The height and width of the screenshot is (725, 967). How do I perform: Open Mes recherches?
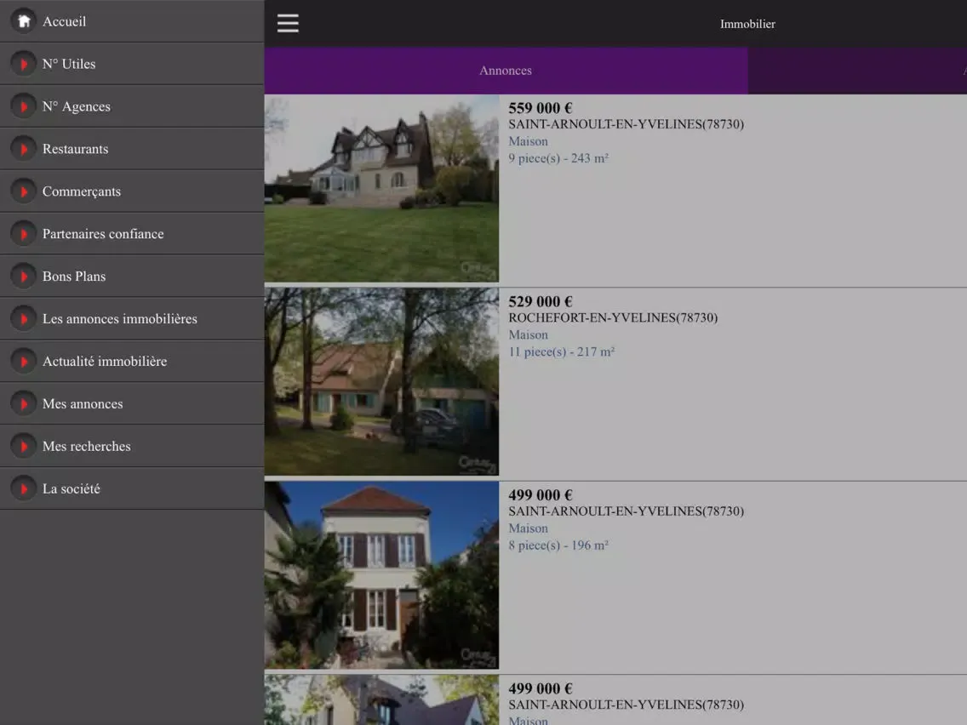(132, 446)
